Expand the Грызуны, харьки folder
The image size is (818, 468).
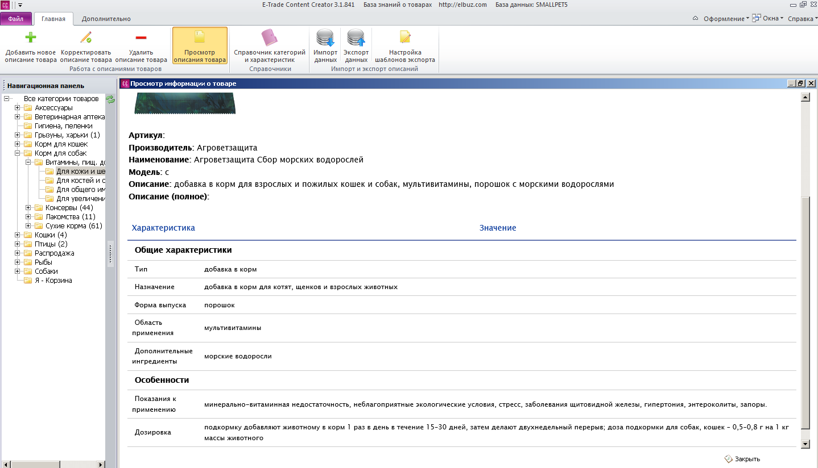(x=18, y=135)
